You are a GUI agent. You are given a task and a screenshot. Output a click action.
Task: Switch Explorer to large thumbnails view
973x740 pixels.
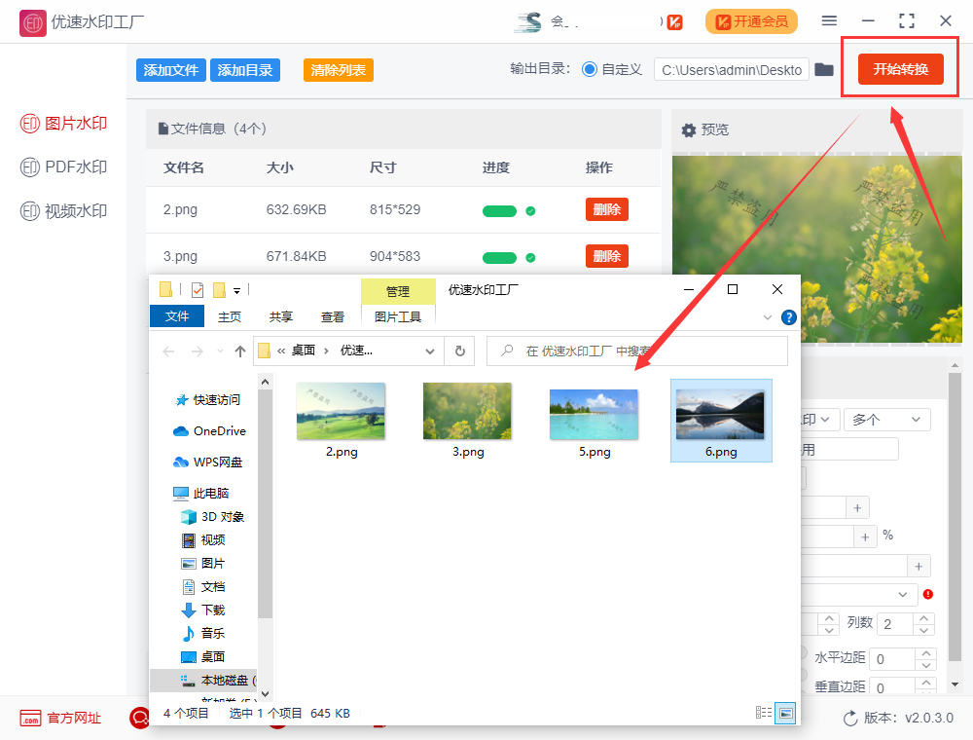pyautogui.click(x=785, y=713)
